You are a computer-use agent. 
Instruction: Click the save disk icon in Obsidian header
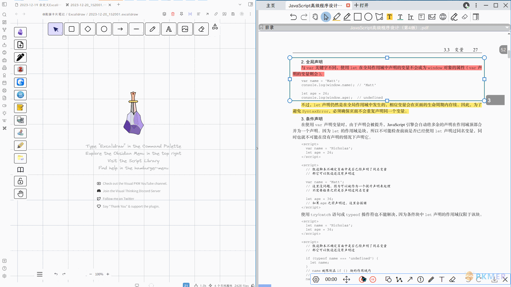(x=233, y=14)
